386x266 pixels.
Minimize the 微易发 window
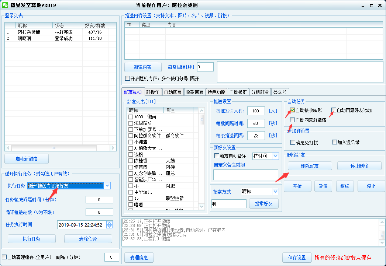pyautogui.click(x=363, y=6)
